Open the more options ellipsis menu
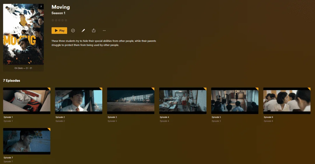315x164 pixels. click(104, 30)
